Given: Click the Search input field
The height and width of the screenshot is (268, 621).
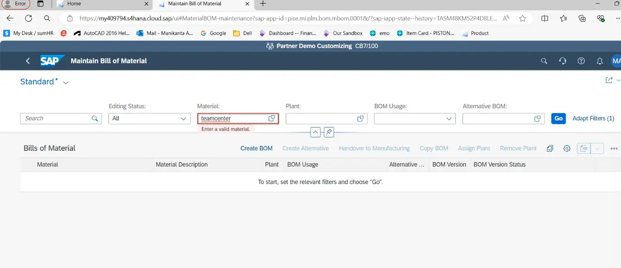Looking at the screenshot, I should pyautogui.click(x=56, y=119).
